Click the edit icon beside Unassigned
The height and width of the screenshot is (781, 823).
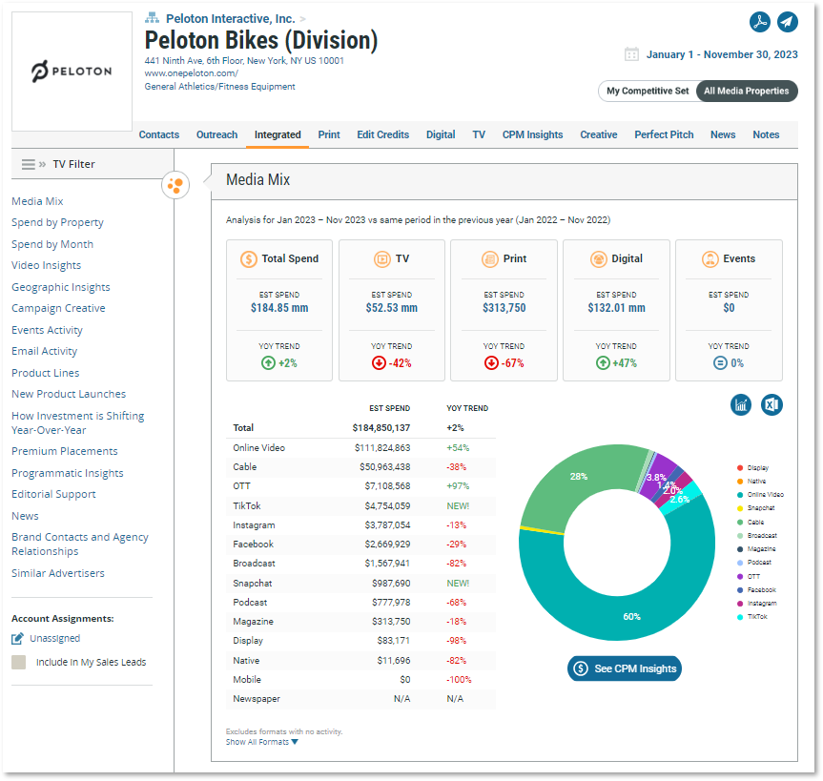click(17, 638)
